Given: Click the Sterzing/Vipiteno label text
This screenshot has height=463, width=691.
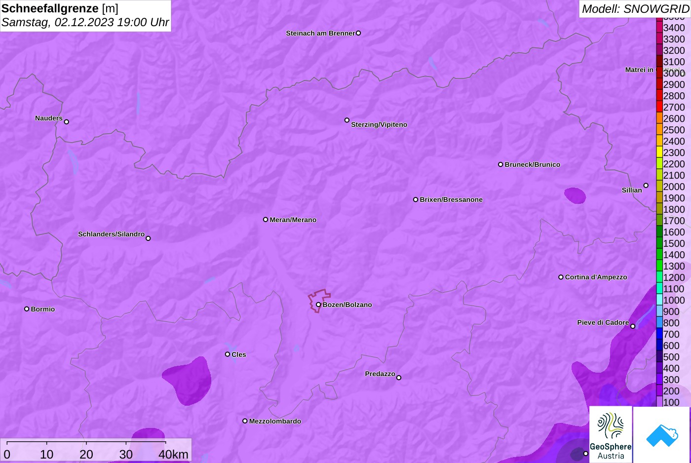Looking at the screenshot, I should click(x=379, y=124).
